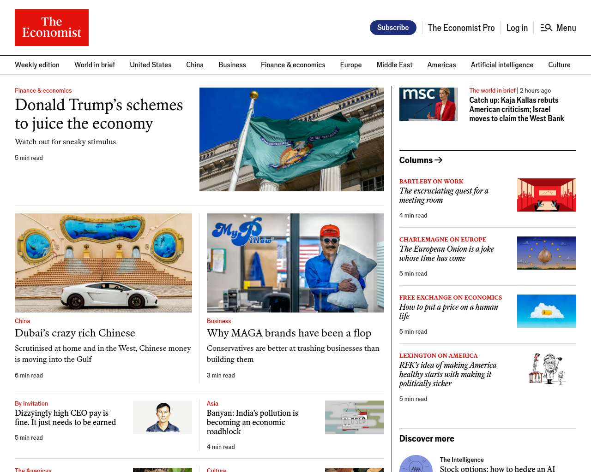The height and width of the screenshot is (472, 591).
Task: Open the Asia category label
Action: click(x=212, y=404)
